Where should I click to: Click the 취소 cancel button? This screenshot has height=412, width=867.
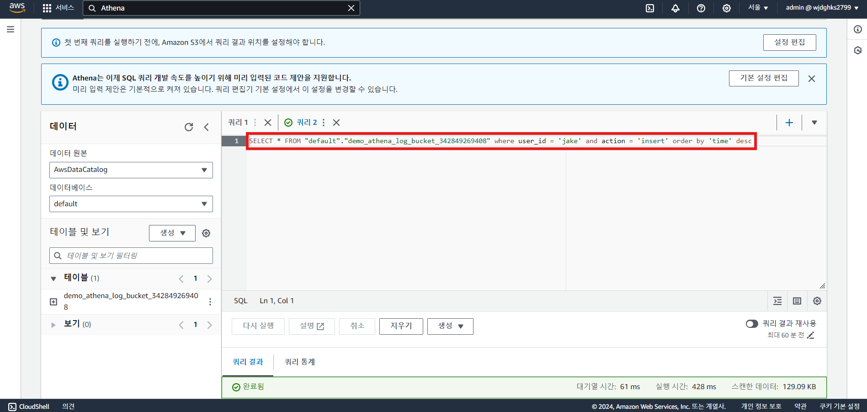point(357,326)
